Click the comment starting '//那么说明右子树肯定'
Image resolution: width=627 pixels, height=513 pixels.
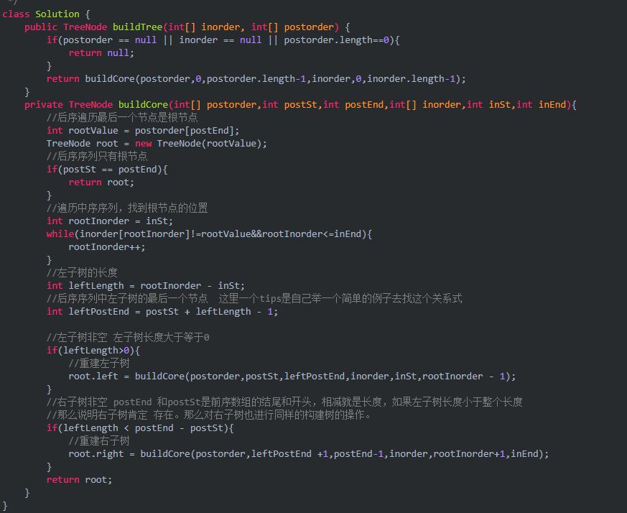pos(209,415)
